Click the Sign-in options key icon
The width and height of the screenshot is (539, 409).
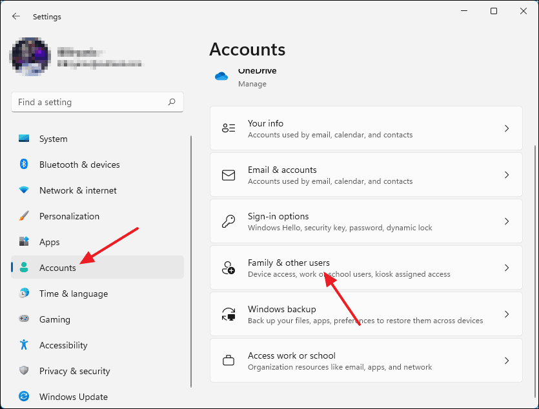[229, 221]
